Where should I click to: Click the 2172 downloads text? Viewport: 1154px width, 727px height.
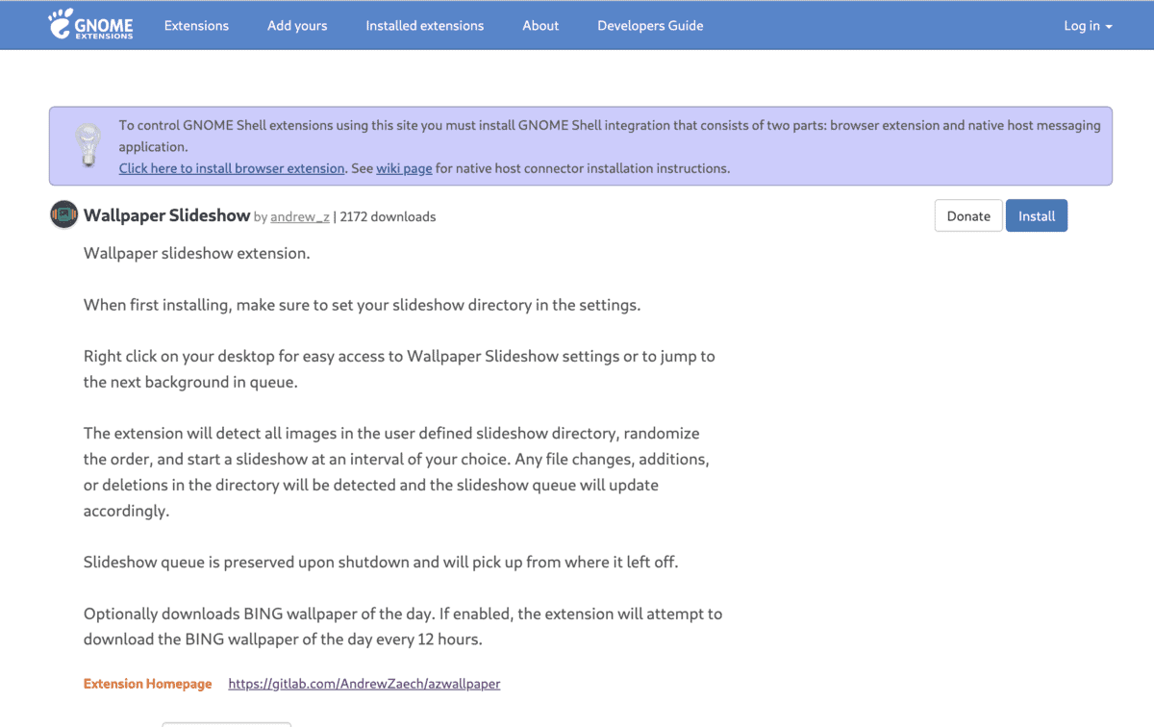[388, 216]
